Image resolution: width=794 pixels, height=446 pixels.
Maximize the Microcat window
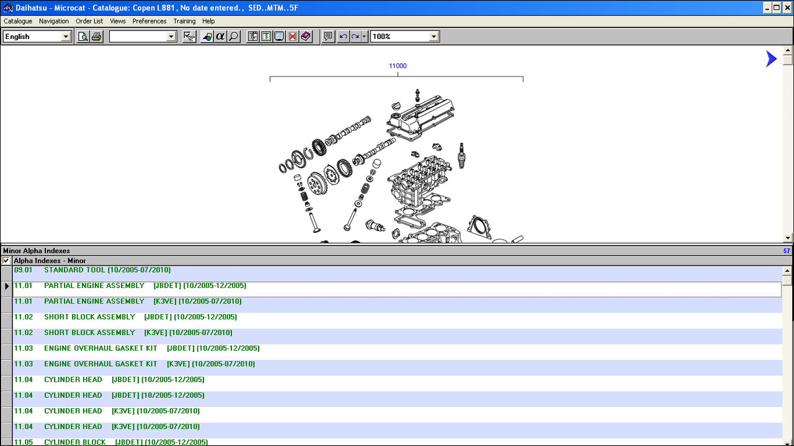pos(776,7)
